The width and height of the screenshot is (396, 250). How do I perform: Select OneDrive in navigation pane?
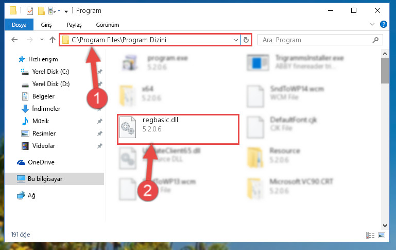41,162
